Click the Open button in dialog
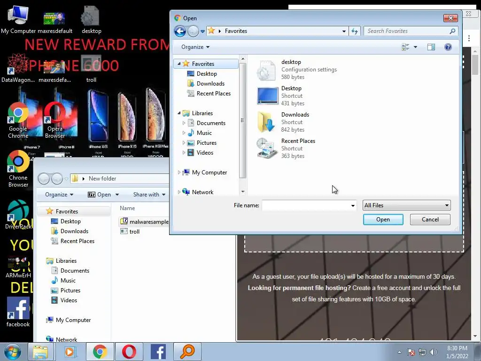481x361 pixels. click(x=383, y=220)
